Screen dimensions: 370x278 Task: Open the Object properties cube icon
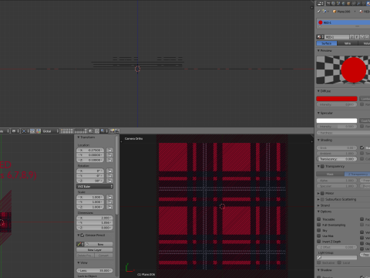coord(348,4)
